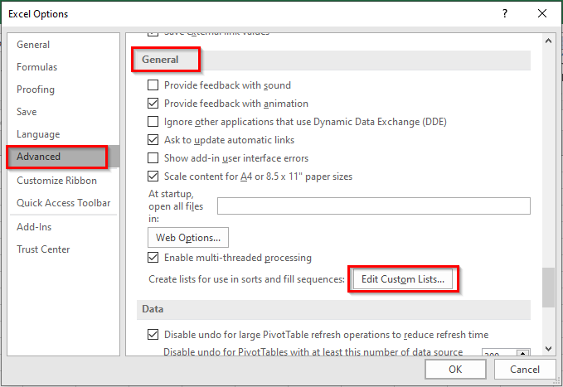Click the scrollbar down arrow
This screenshot has width=563, height=387.
tap(548, 349)
